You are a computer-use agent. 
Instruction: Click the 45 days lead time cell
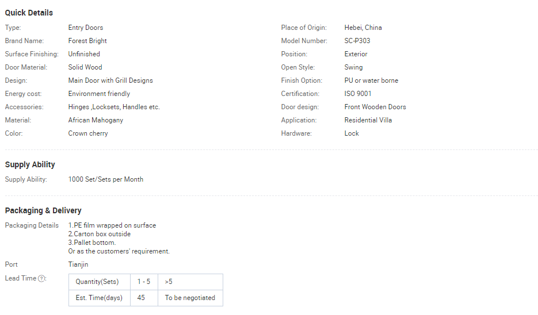[141, 298]
